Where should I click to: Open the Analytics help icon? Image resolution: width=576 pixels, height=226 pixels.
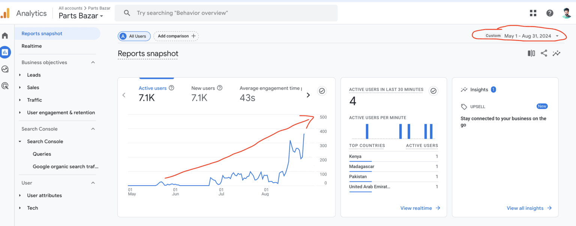click(550, 13)
